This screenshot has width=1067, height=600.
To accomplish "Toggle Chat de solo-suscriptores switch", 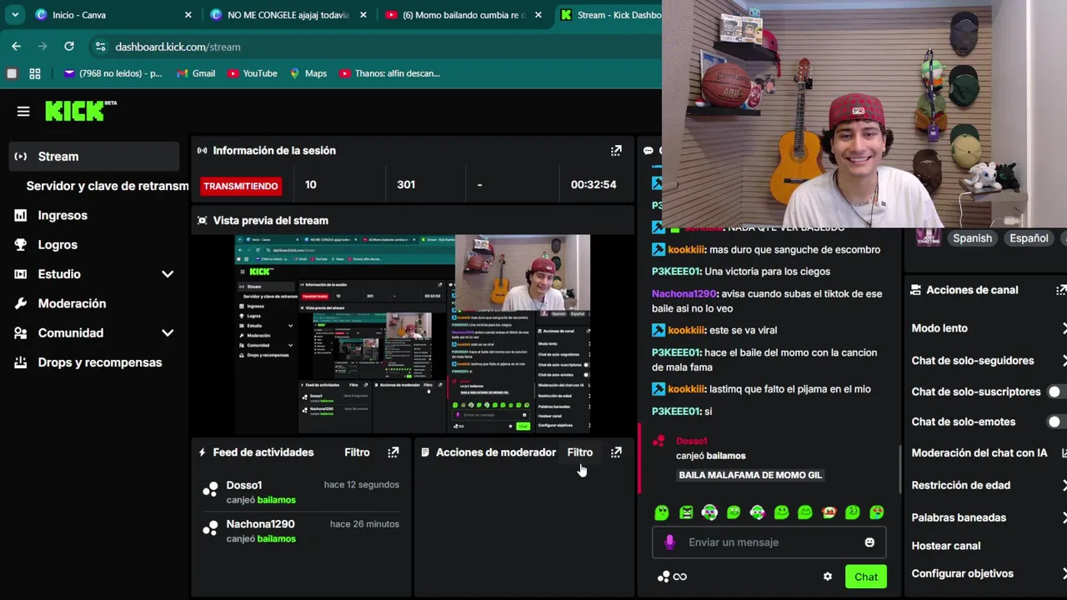I will [1058, 392].
